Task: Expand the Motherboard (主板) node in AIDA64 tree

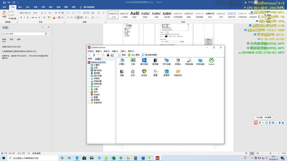Action: point(89,68)
